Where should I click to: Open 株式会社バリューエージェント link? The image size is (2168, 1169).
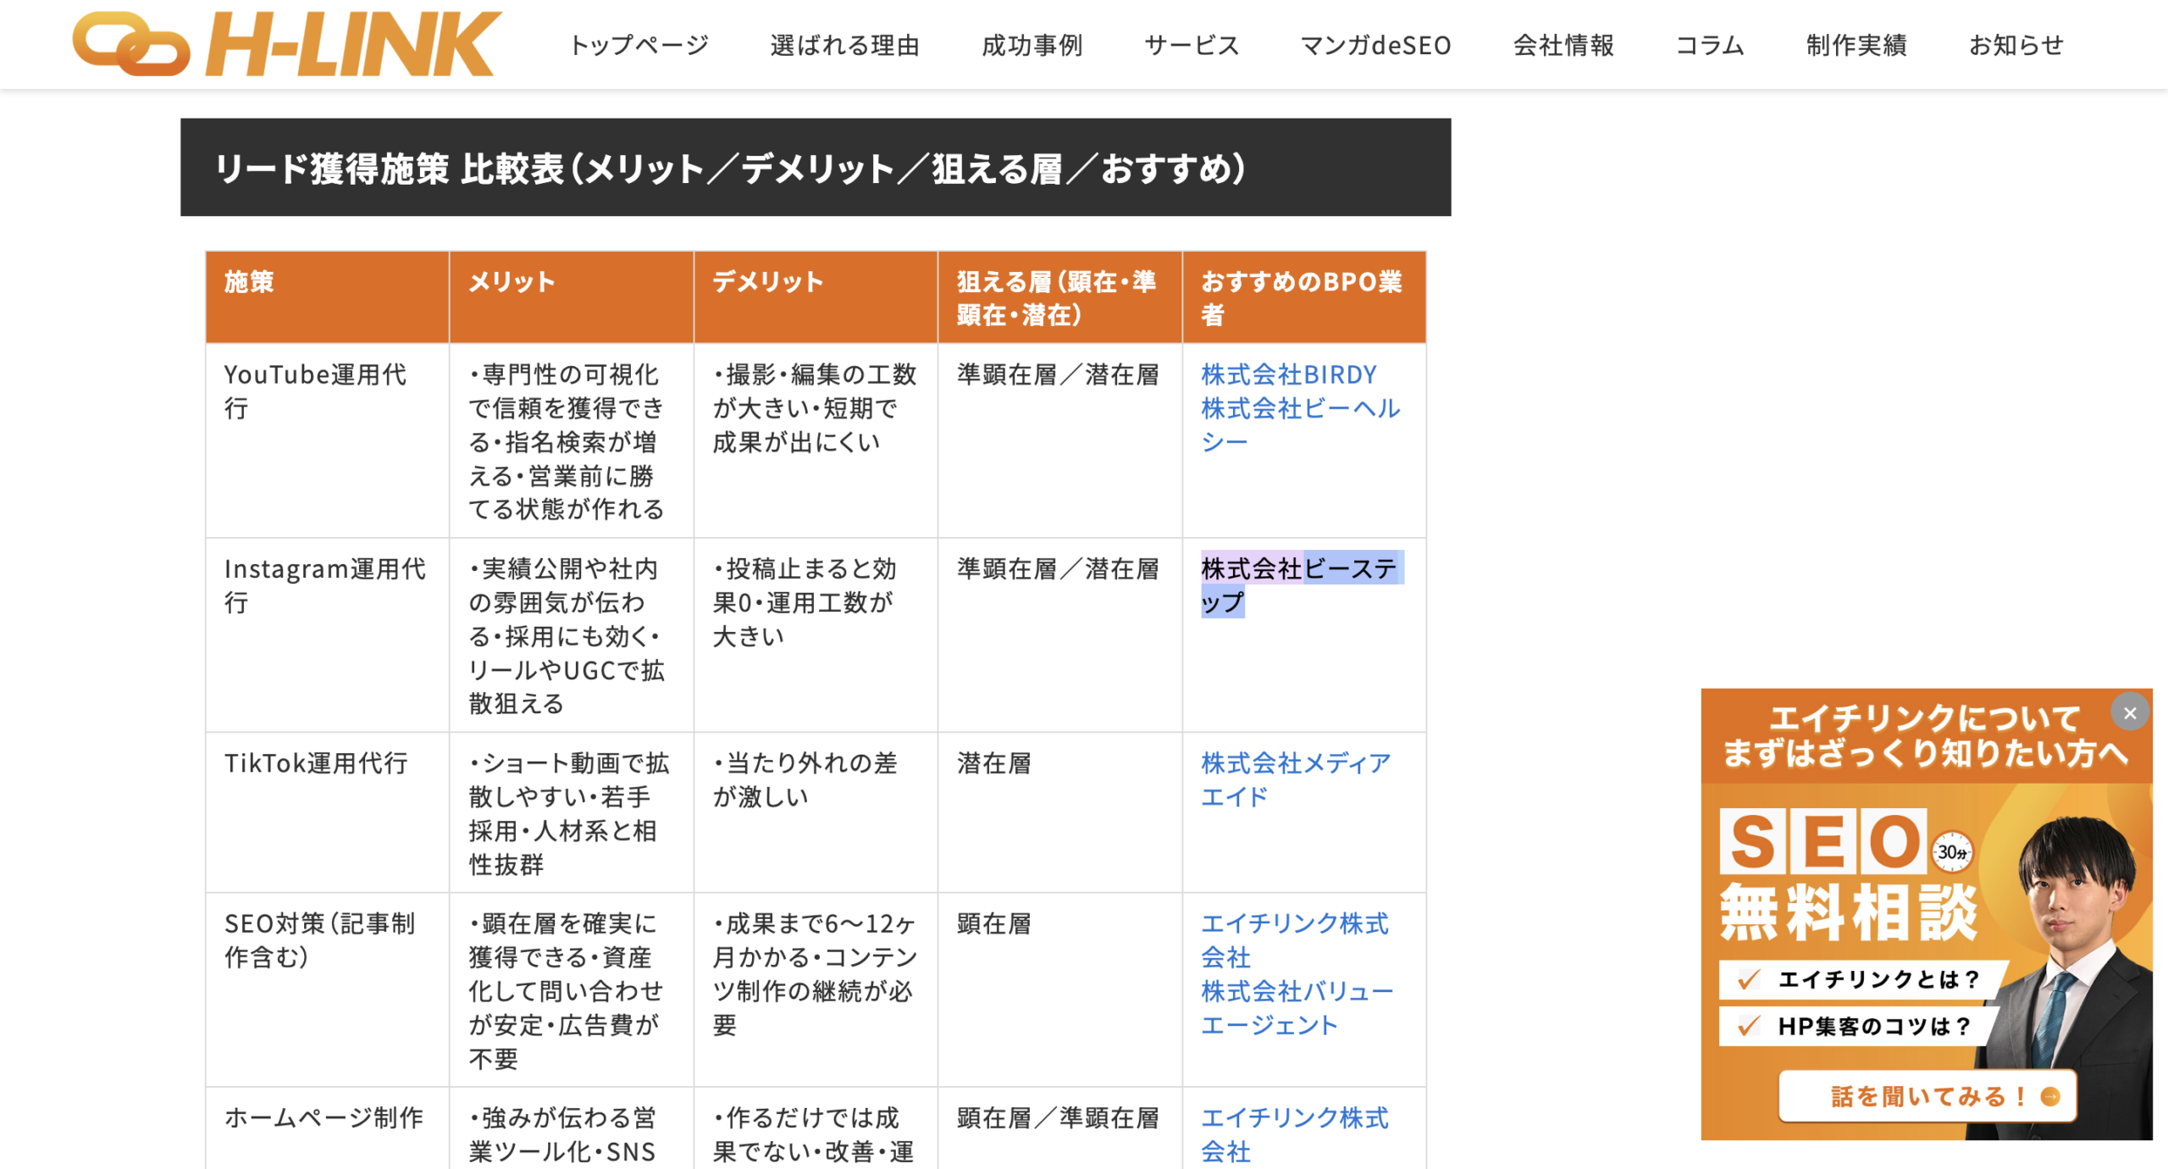point(1297,1008)
